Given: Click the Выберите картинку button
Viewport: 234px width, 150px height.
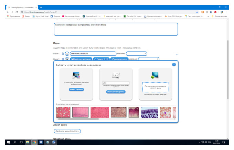Looking at the screenshot, I should (81, 59).
